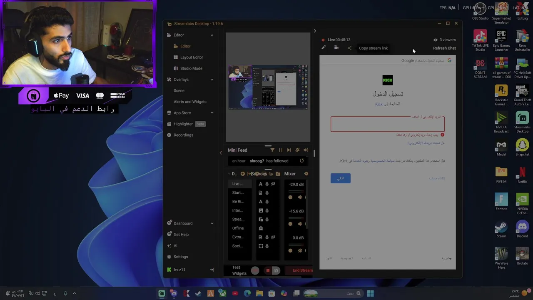Expand the App Store section
This screenshot has height=300, width=533.
[x=212, y=113]
